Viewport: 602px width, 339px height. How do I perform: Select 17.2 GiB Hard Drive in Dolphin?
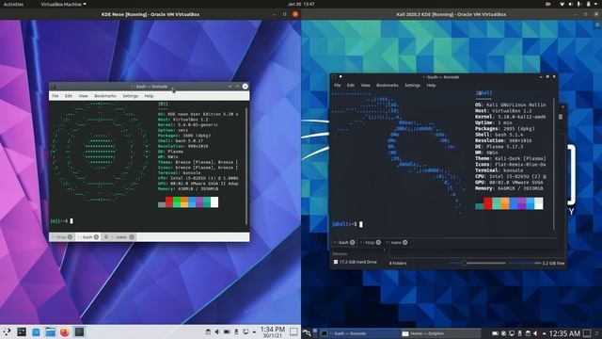pyautogui.click(x=356, y=262)
